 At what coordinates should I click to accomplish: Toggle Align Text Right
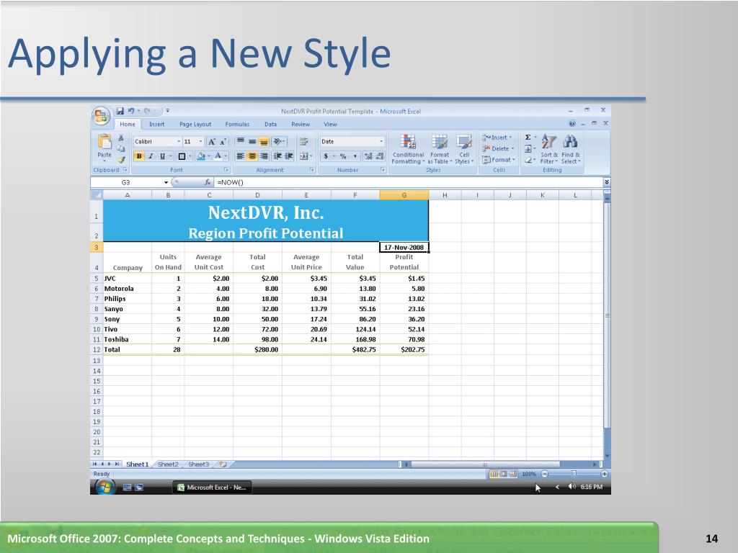264,156
